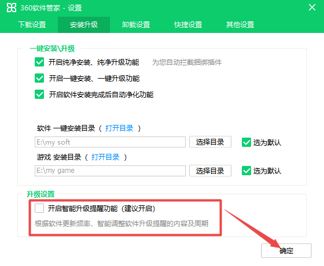Image resolution: width=324 pixels, height=266 pixels.
Task: Open the game install directory 打开目录 link
Action: click(105, 157)
